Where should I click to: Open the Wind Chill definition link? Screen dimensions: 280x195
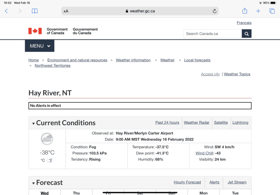[204, 153]
